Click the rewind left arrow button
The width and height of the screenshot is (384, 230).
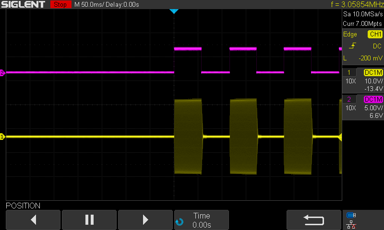click(x=33, y=219)
